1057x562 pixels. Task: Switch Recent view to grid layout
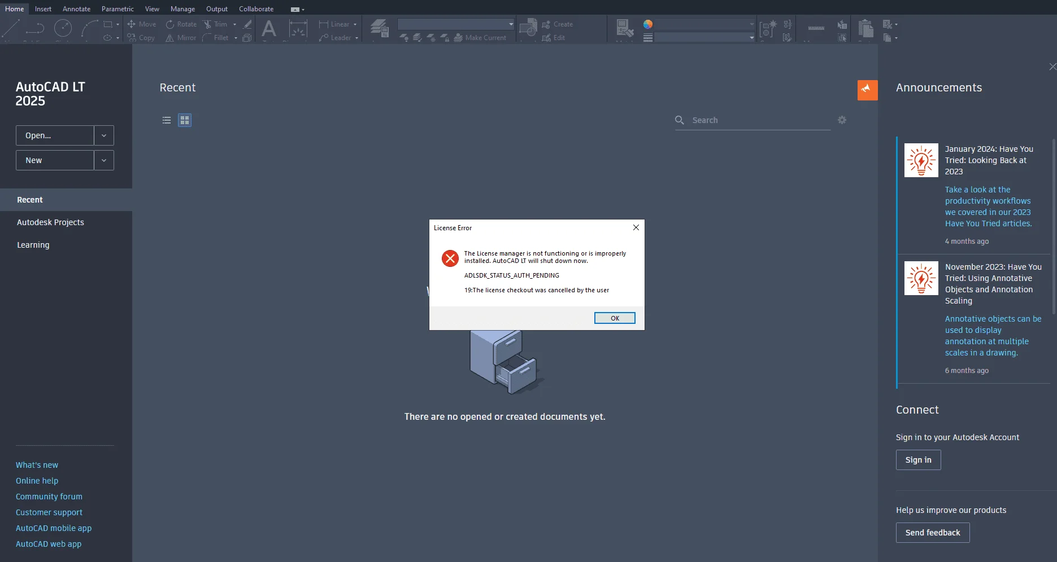point(185,120)
